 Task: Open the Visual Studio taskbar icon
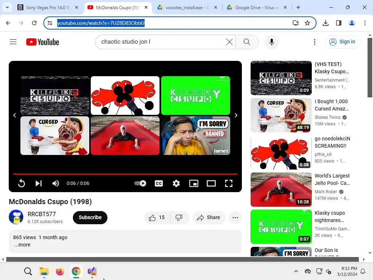pyautogui.click(x=92, y=271)
